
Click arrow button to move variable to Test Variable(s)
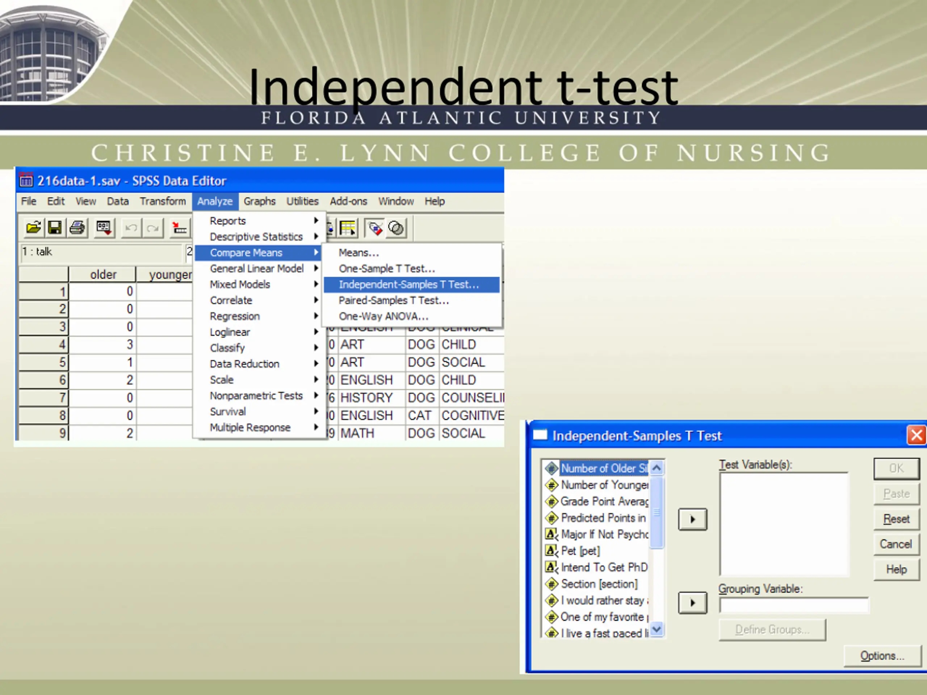click(x=692, y=519)
